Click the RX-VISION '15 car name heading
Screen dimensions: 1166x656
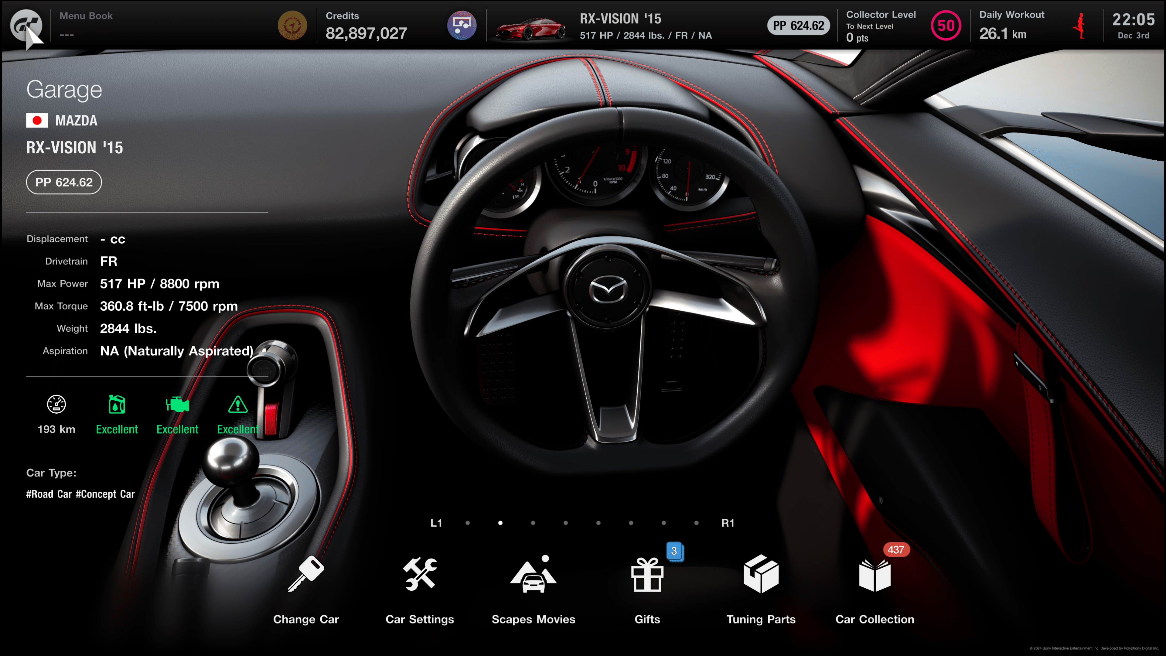click(75, 148)
